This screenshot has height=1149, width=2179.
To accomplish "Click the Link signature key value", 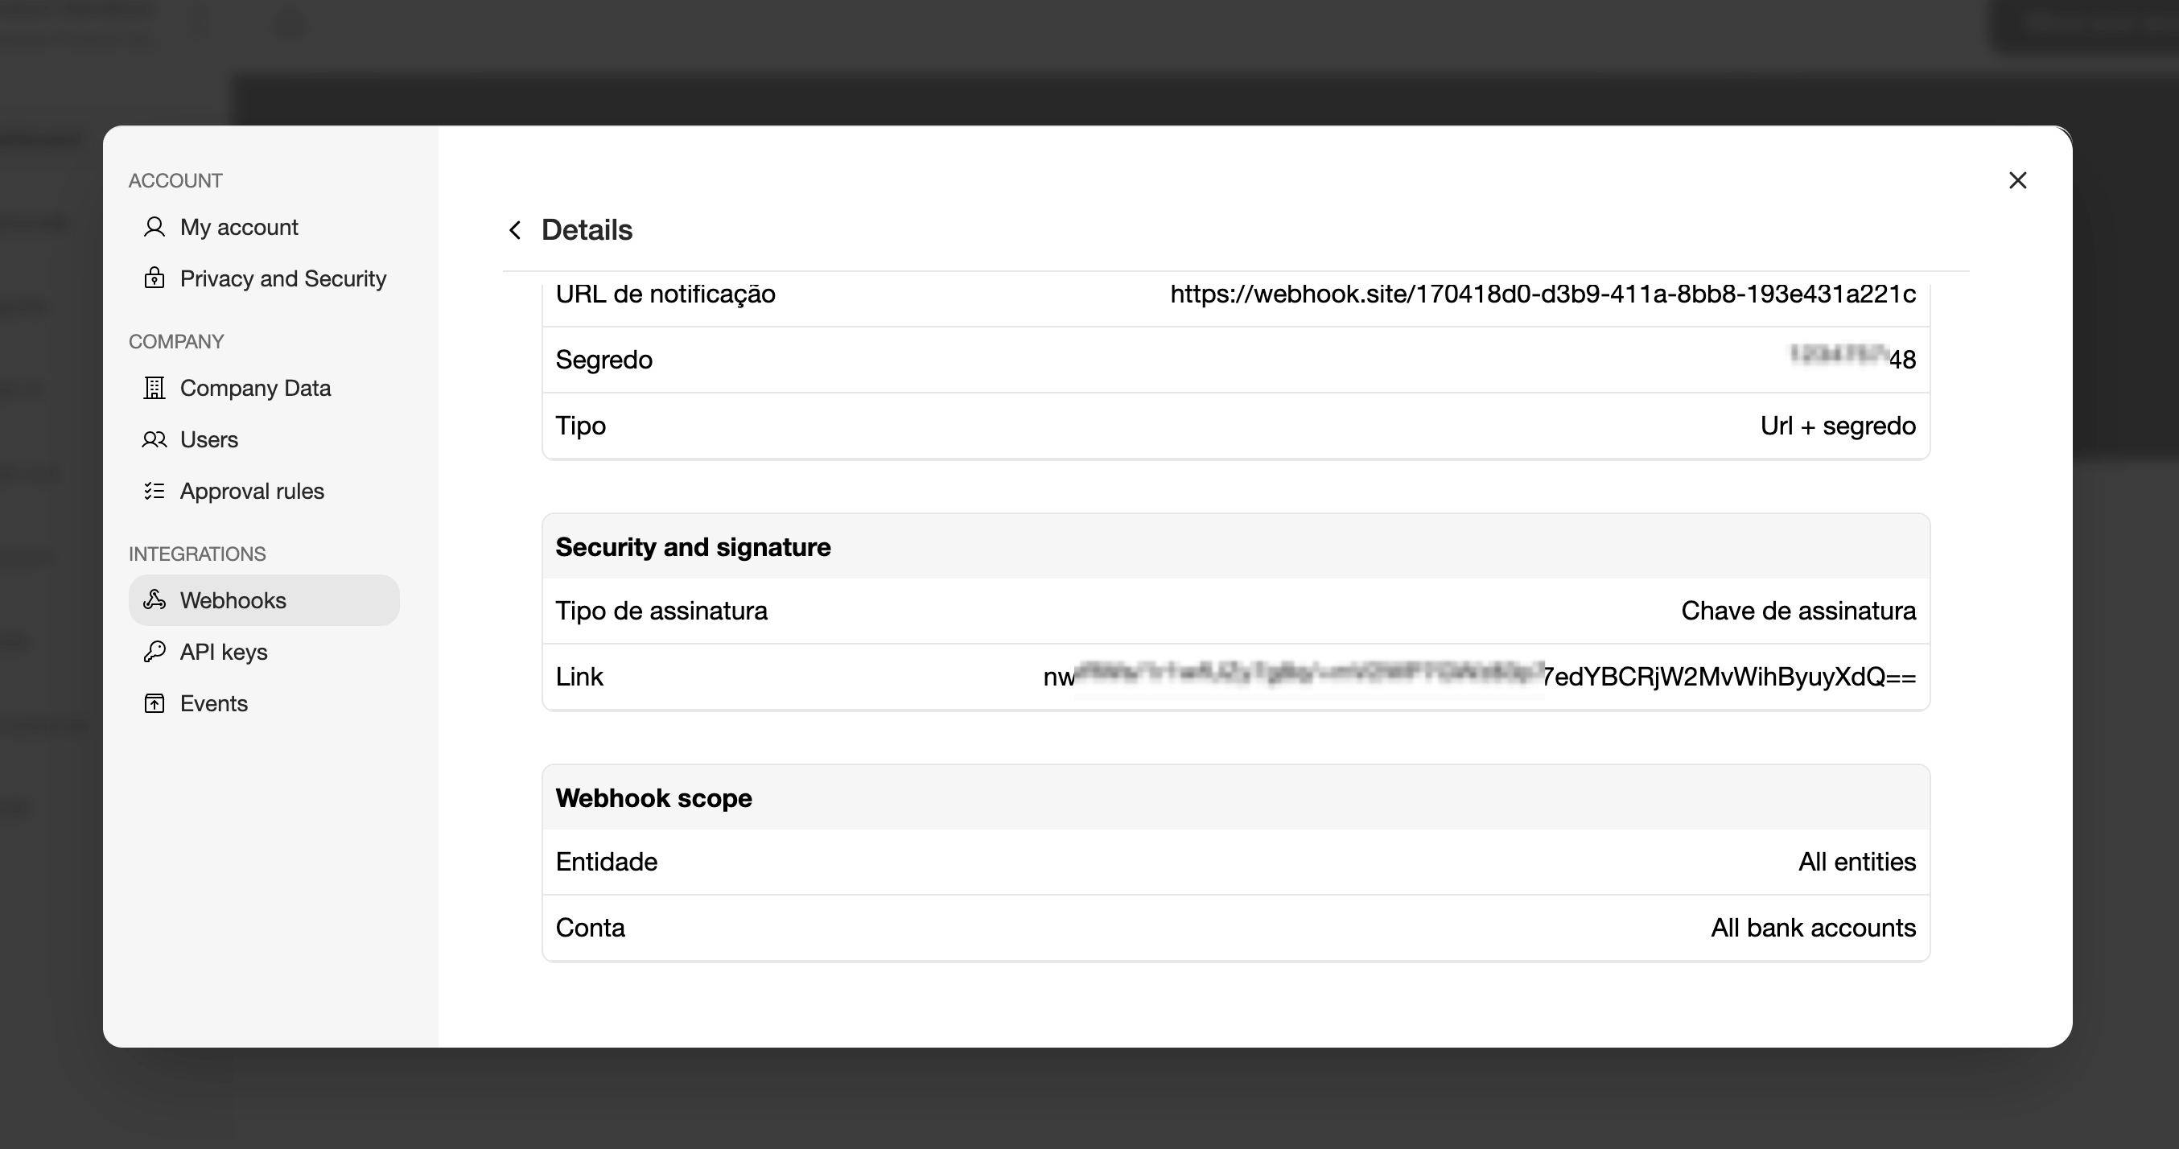I will point(1480,677).
